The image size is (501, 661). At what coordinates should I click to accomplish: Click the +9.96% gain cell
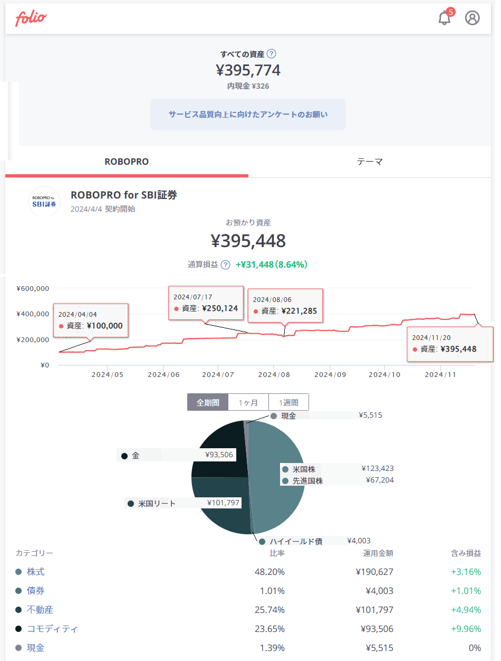[x=466, y=629]
